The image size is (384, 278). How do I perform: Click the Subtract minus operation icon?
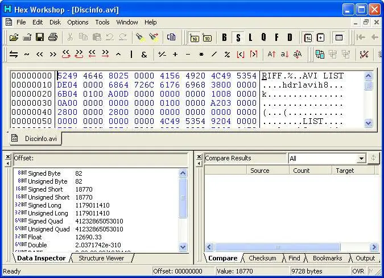[x=188, y=55]
